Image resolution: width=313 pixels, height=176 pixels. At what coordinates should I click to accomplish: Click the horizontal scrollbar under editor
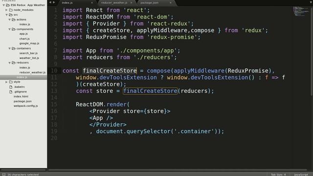tap(177, 170)
